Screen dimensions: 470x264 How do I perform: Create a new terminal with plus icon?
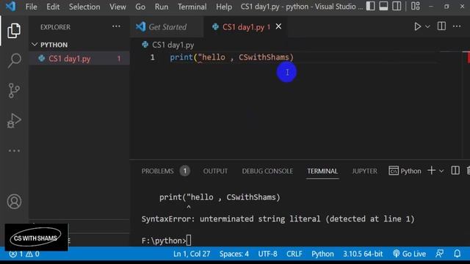coord(431,171)
